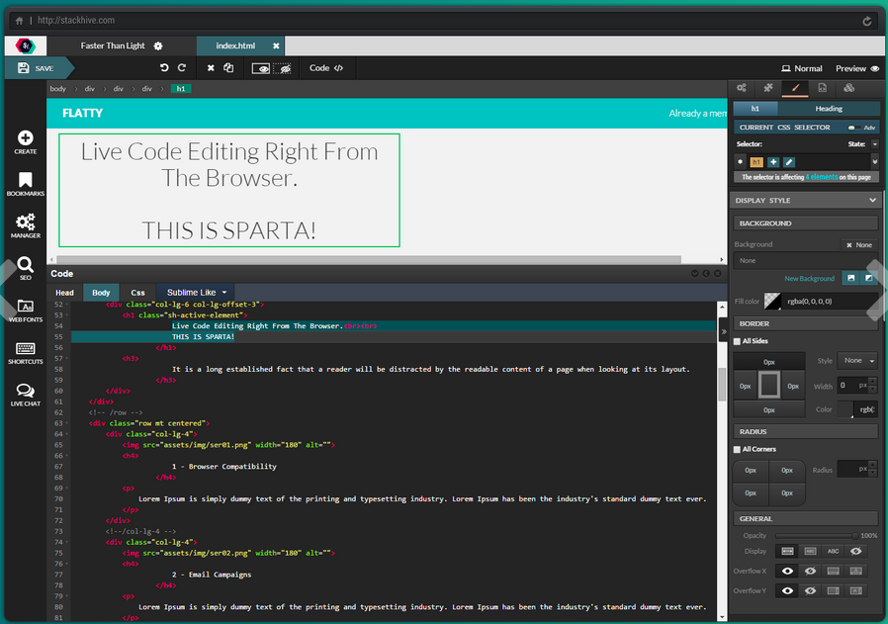This screenshot has width=888, height=624.
Task: Collapse the Display Style section
Action: (x=871, y=200)
